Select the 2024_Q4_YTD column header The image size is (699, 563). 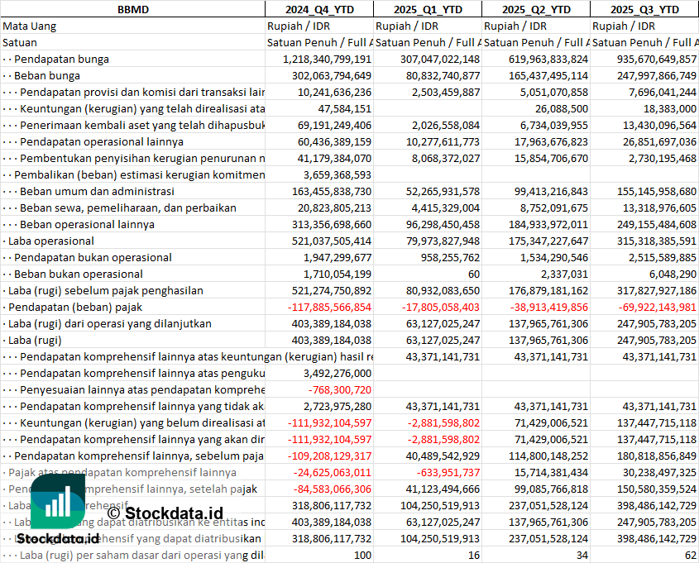pos(318,9)
